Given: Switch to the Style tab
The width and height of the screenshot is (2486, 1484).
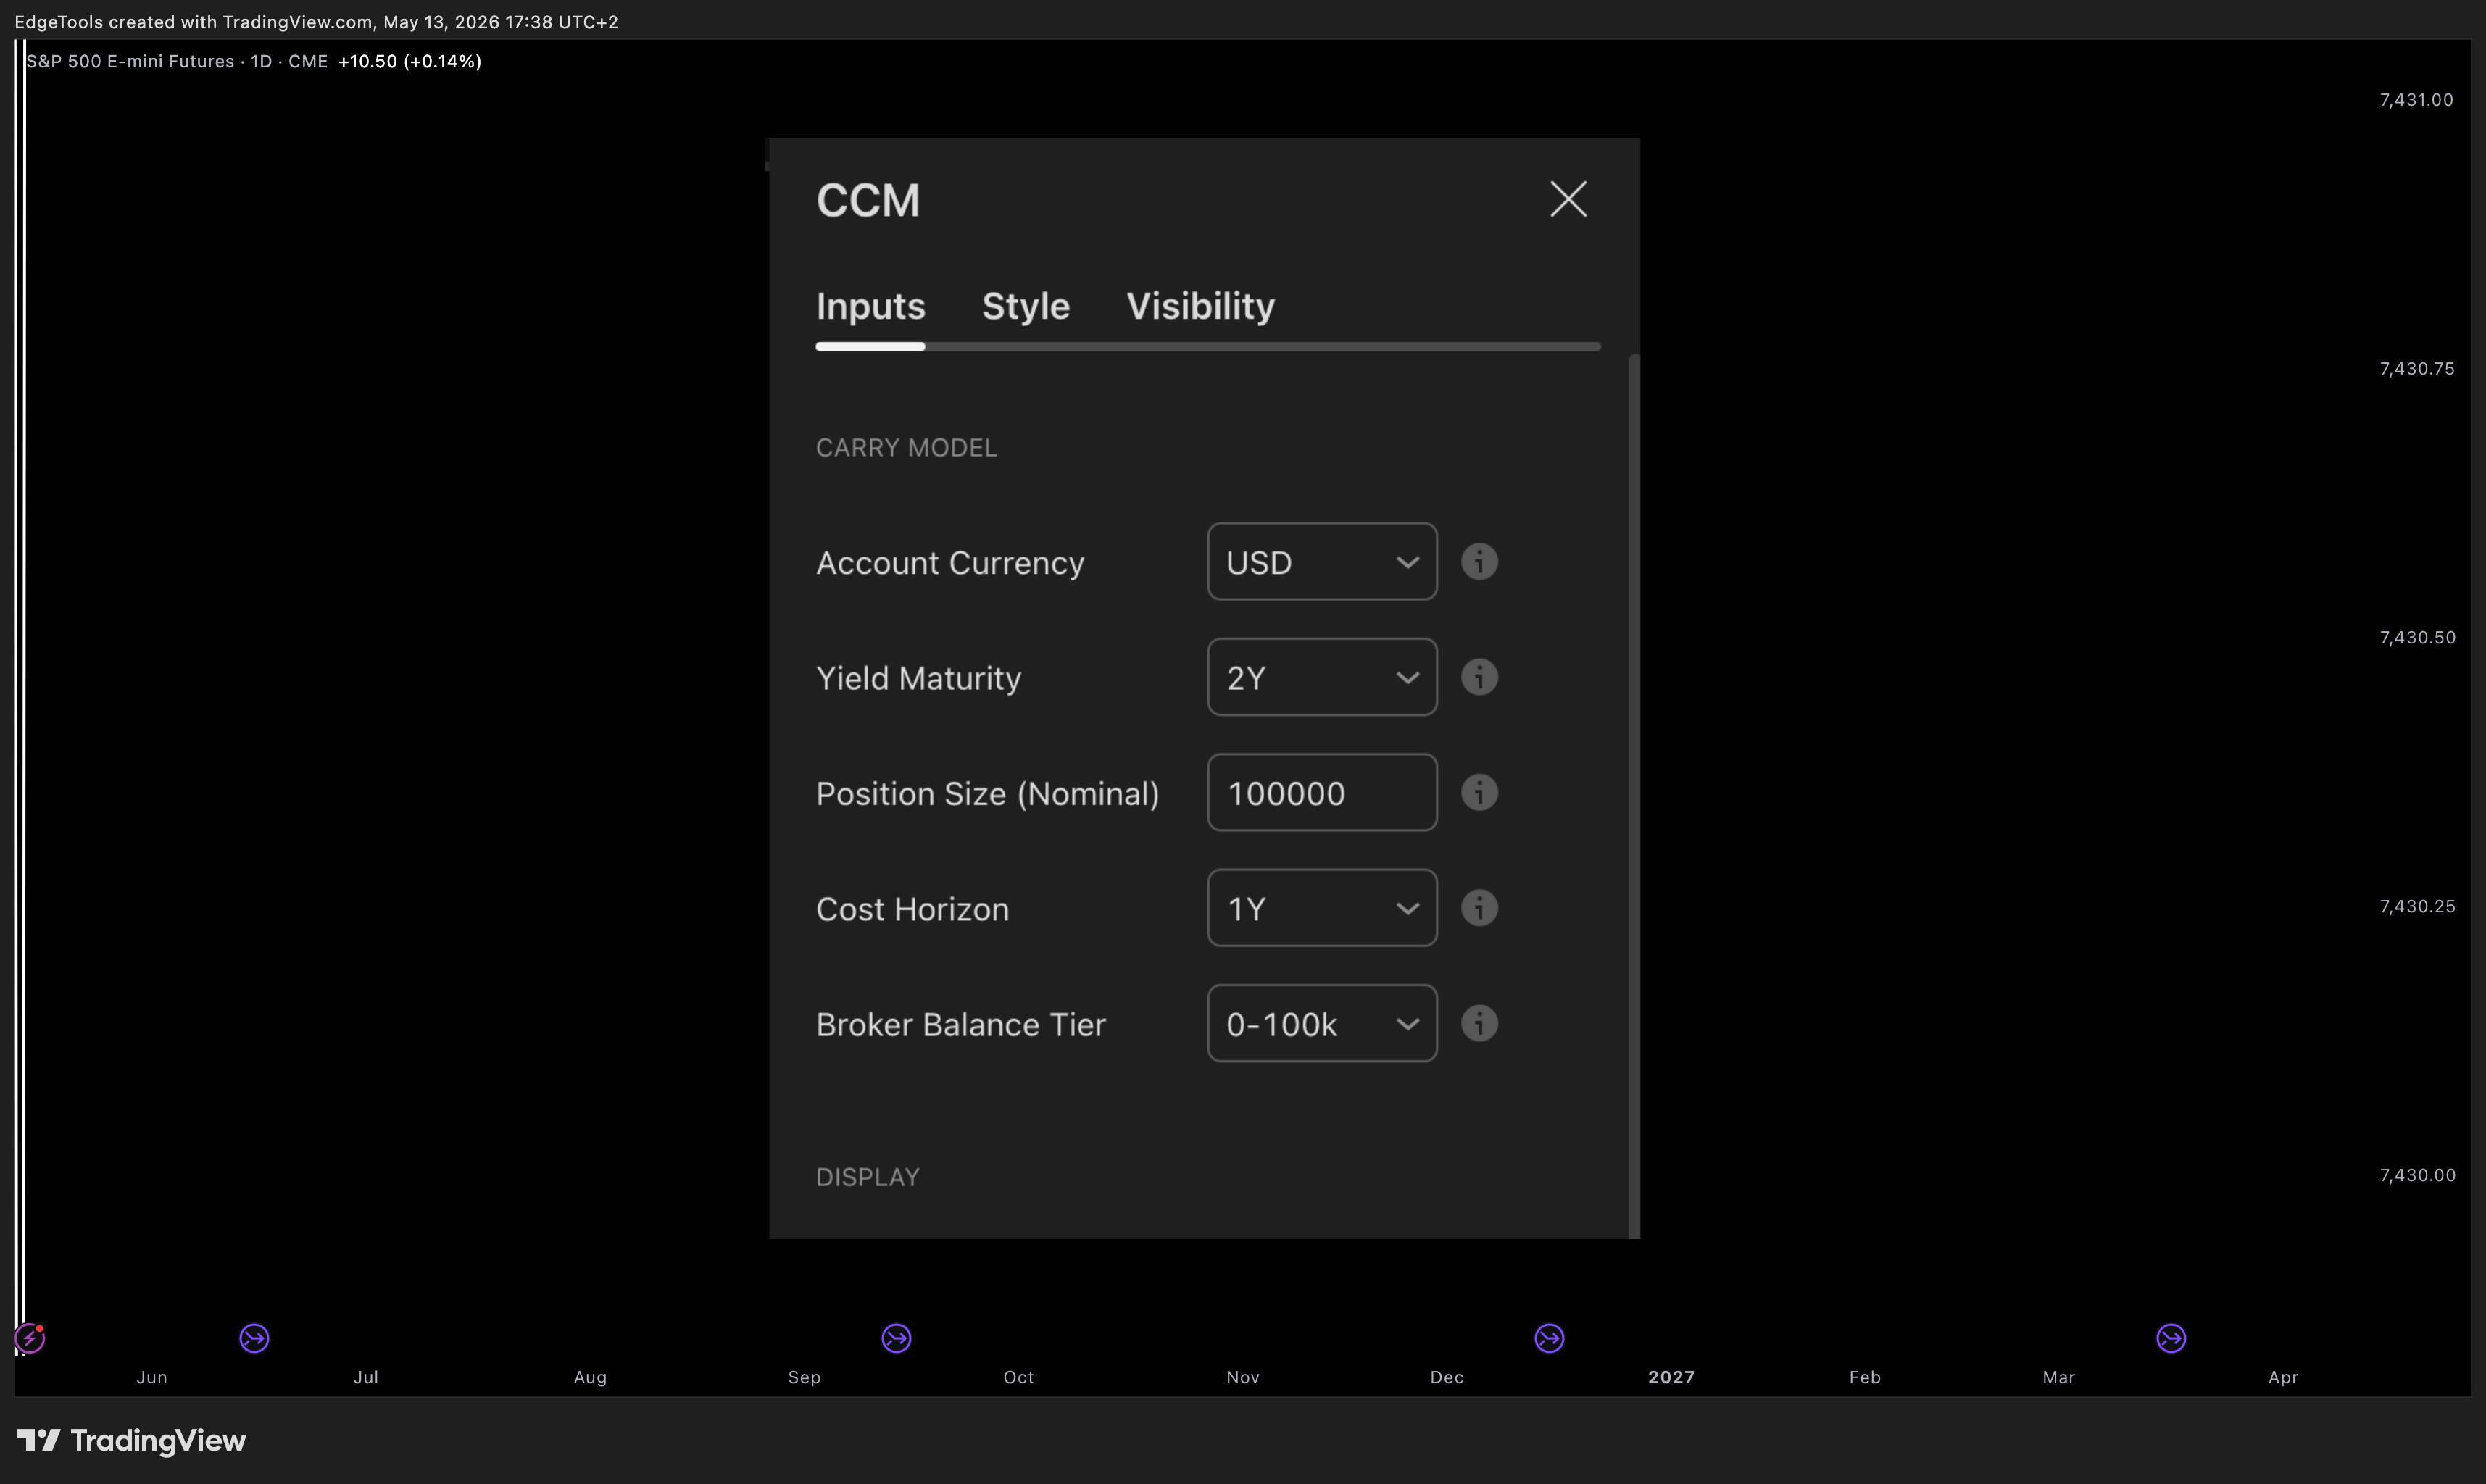Looking at the screenshot, I should pyautogui.click(x=1025, y=306).
